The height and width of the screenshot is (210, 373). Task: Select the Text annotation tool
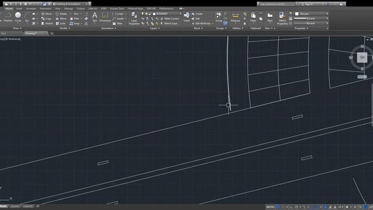pyautogui.click(x=94, y=17)
